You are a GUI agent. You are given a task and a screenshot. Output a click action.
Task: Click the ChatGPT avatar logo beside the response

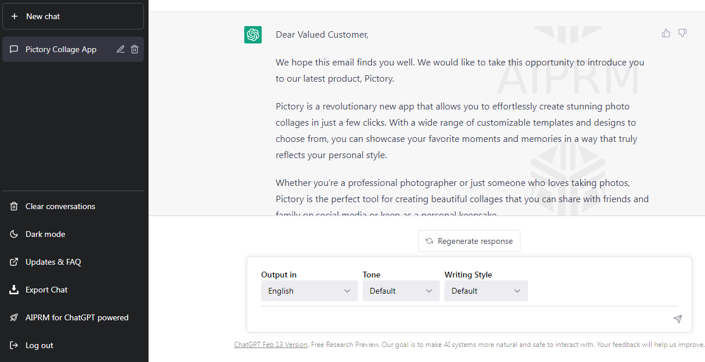click(253, 35)
